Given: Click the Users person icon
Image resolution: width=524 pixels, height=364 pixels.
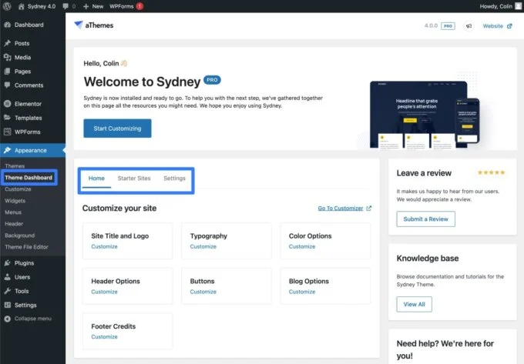Looking at the screenshot, I should click(8, 277).
